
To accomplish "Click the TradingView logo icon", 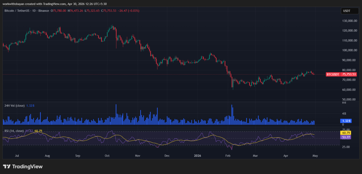I will pos(7,166).
